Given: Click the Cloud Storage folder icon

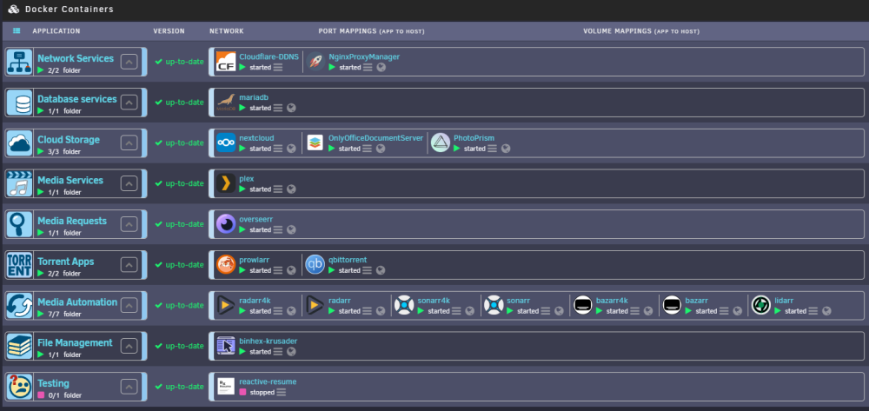Looking at the screenshot, I should pos(19,143).
